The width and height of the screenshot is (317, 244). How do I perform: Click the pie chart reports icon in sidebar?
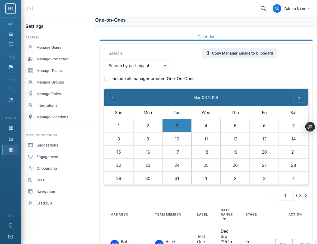pos(11,100)
